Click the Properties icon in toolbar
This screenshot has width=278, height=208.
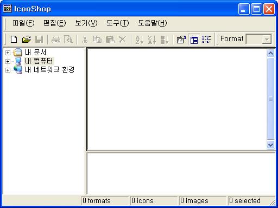(x=181, y=40)
